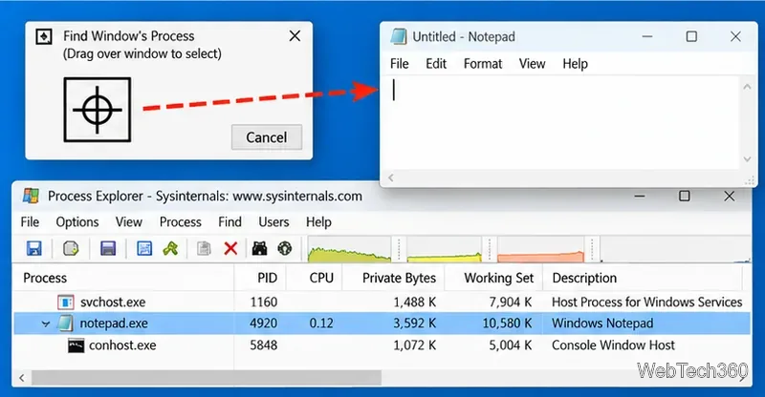
Task: Open Help menu in Process Explorer
Action: (x=318, y=222)
